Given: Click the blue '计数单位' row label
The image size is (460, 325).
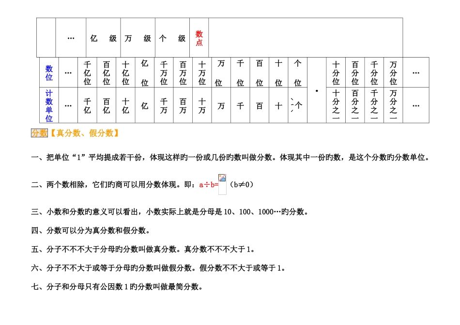Looking at the screenshot, I should click(x=49, y=105).
